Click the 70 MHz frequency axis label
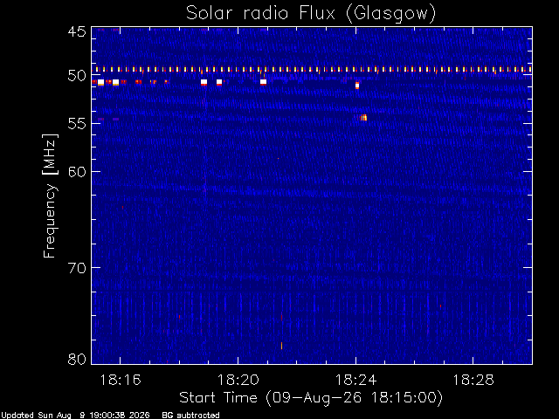 pyautogui.click(x=77, y=268)
